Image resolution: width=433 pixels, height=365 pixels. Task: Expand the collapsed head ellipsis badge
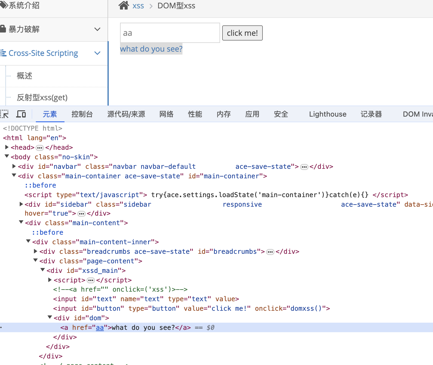click(x=40, y=148)
